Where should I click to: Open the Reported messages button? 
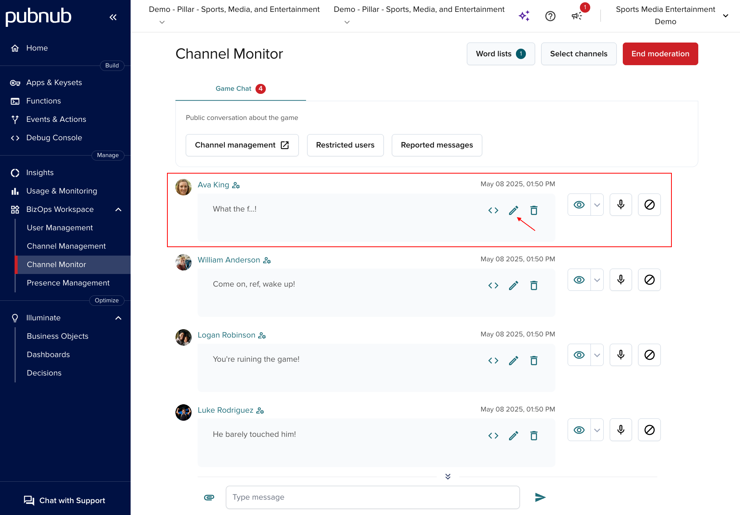[x=437, y=145]
